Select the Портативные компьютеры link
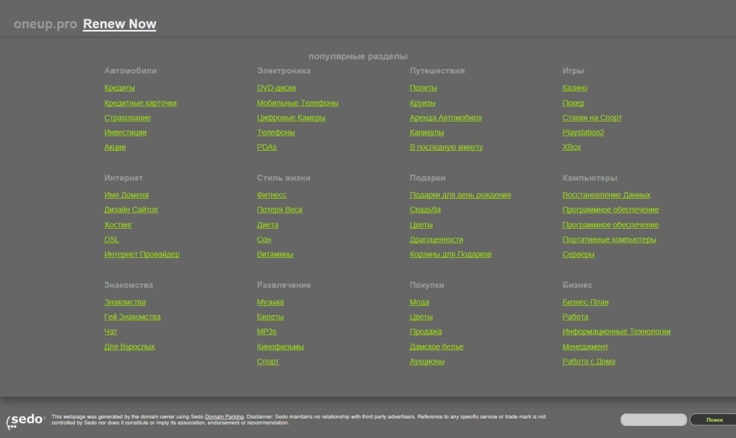The image size is (736, 438). (609, 240)
